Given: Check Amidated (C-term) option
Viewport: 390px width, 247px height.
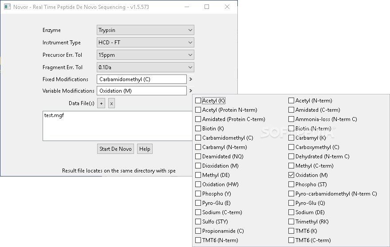Looking at the screenshot, I should (x=291, y=110).
